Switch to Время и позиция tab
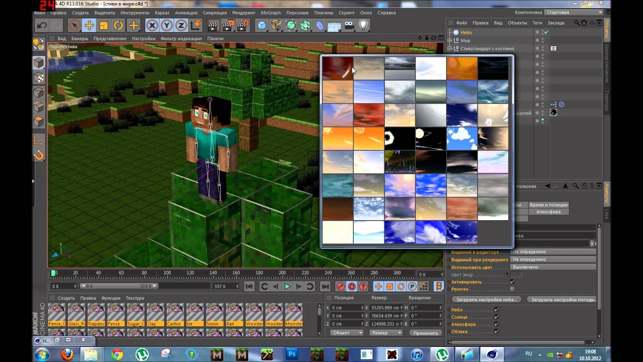This screenshot has width=643, height=362. [x=548, y=205]
